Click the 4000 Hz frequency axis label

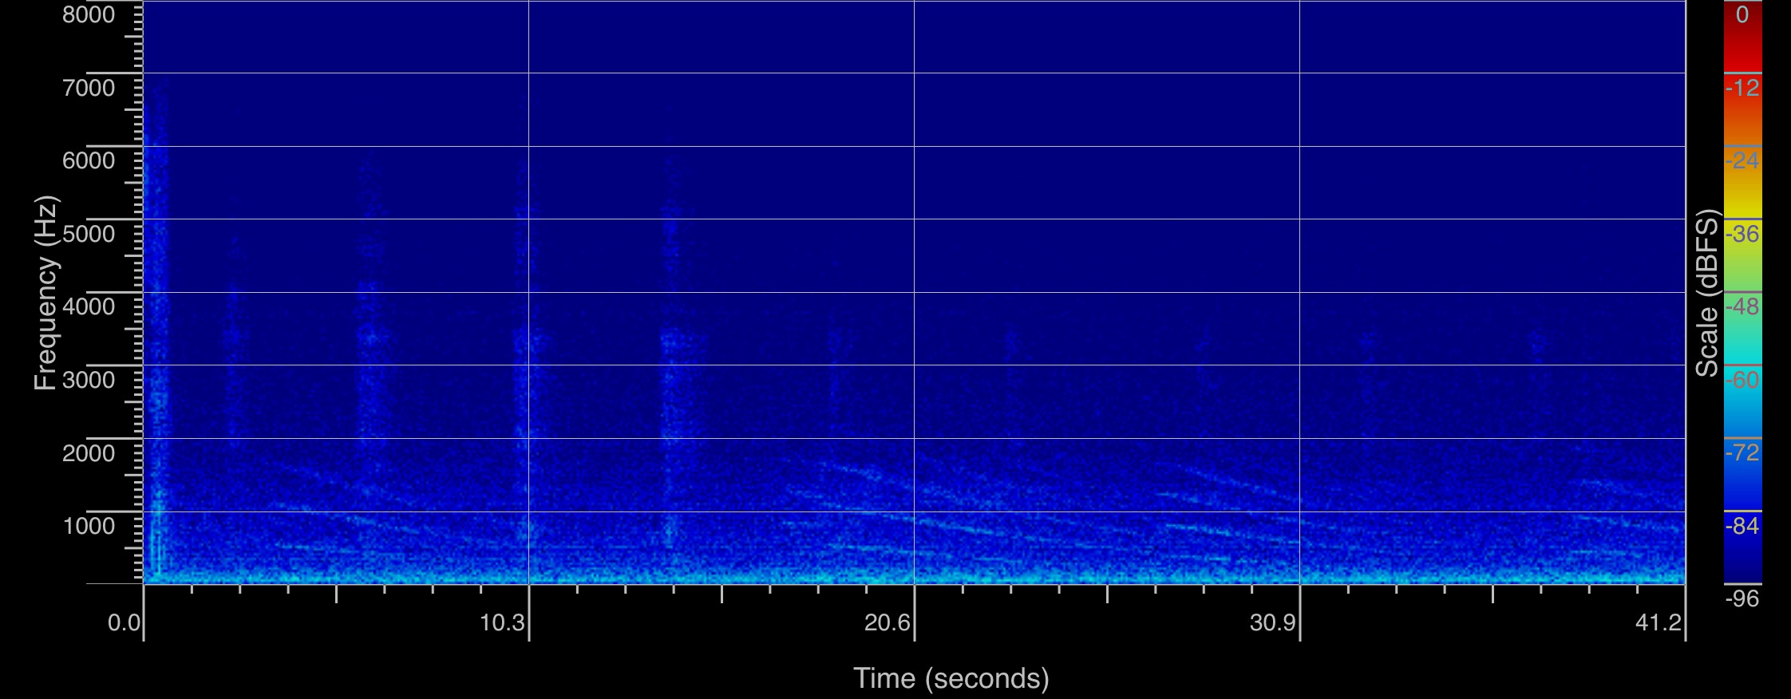point(89,306)
